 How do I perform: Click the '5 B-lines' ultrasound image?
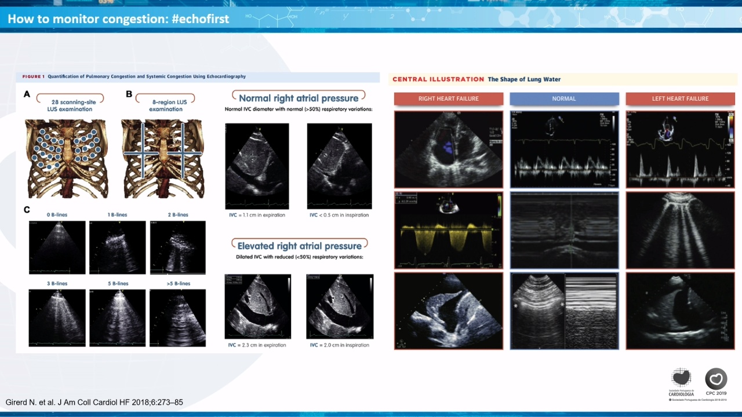[x=117, y=317]
